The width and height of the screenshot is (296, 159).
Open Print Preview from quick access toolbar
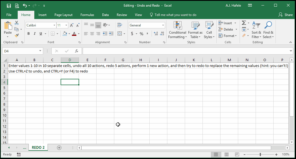point(17,6)
